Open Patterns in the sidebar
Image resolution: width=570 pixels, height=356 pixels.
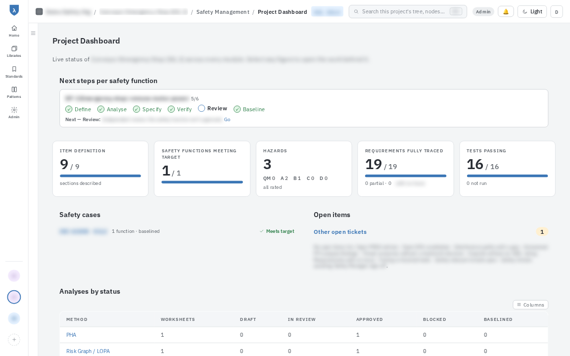(x=14, y=92)
